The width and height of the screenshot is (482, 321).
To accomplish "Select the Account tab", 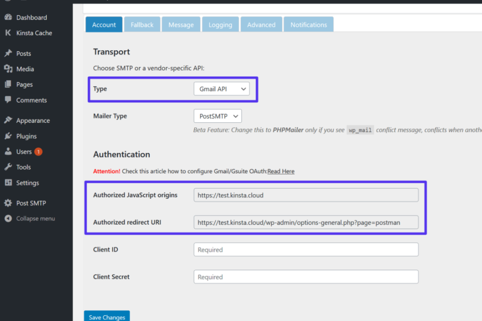I will (104, 24).
